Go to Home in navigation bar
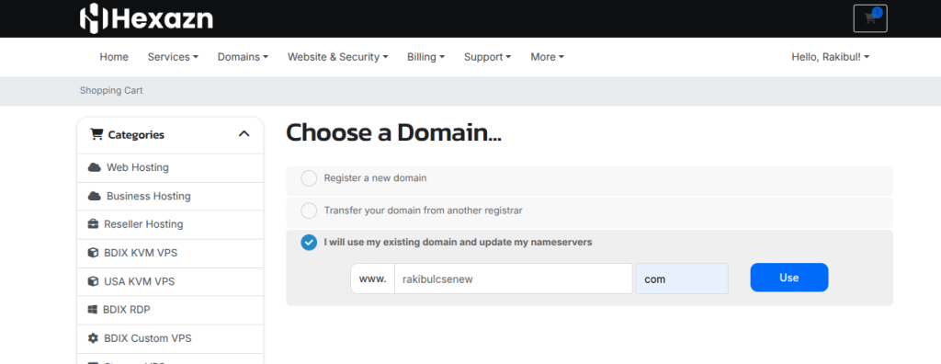This screenshot has height=364, width=941. [114, 57]
